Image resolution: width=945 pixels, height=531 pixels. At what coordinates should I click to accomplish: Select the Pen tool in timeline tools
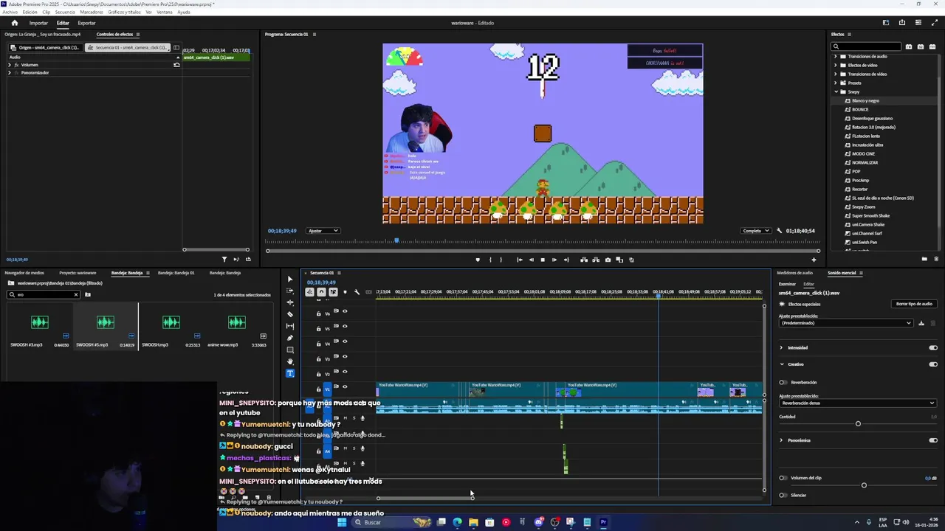coord(289,338)
